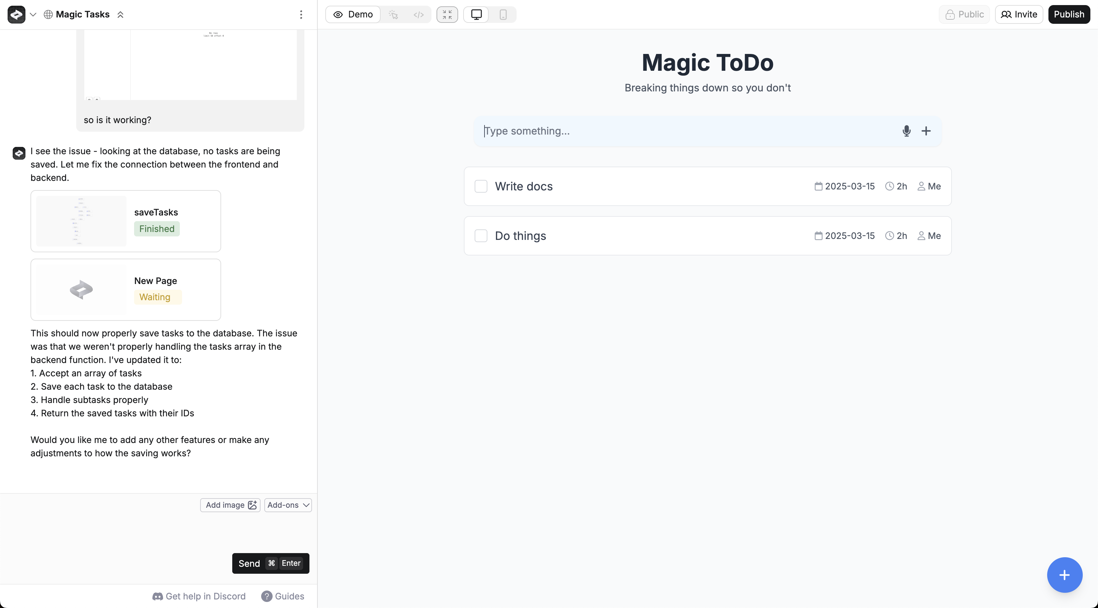Image resolution: width=1098 pixels, height=608 pixels.
Task: Click the microphone icon in task input
Action: coord(906,131)
